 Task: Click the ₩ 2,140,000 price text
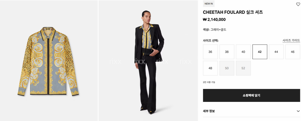[214, 19]
